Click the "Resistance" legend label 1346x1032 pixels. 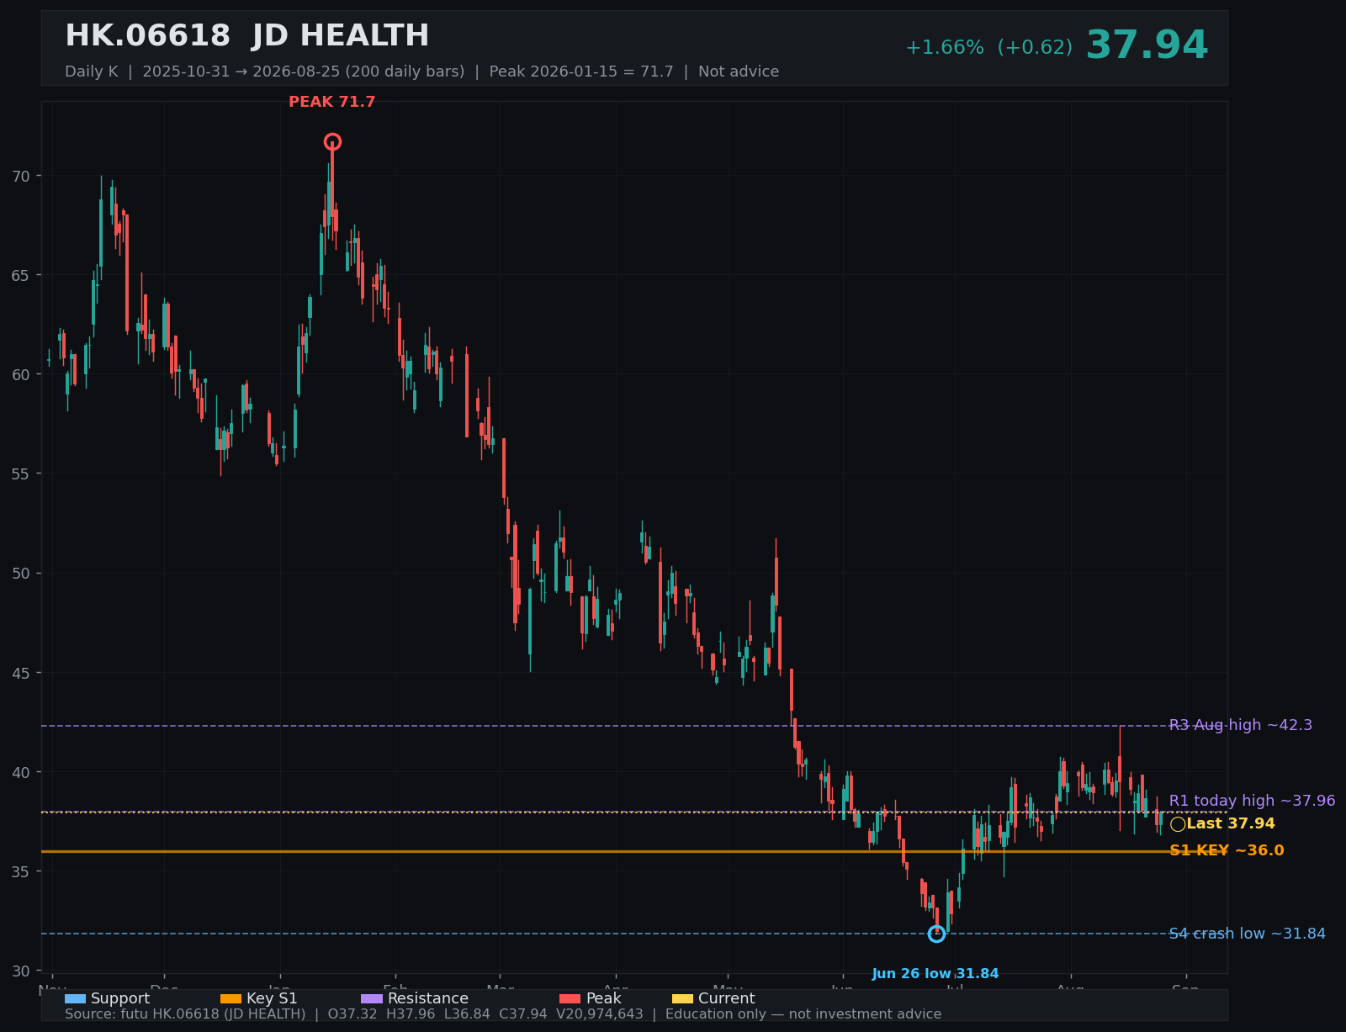428,999
